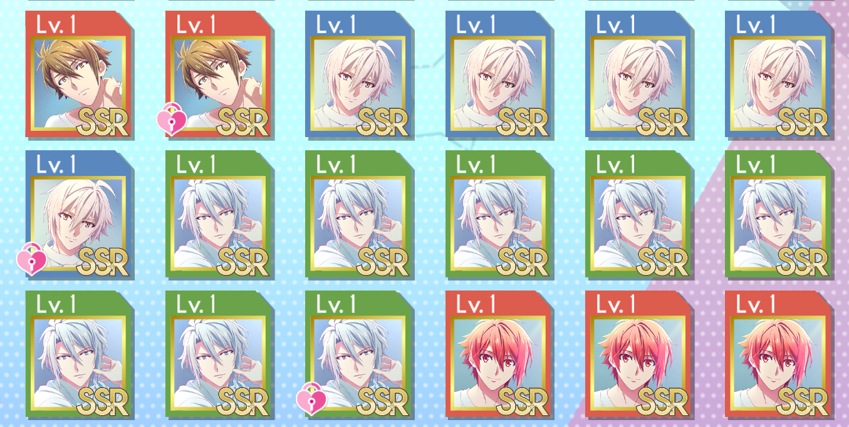Pick silver-haired green card on purple background
This screenshot has height=427, width=849.
pos(779,214)
